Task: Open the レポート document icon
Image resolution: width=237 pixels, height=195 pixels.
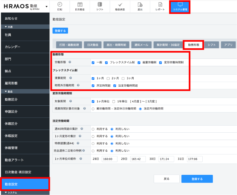Action: [160, 5]
